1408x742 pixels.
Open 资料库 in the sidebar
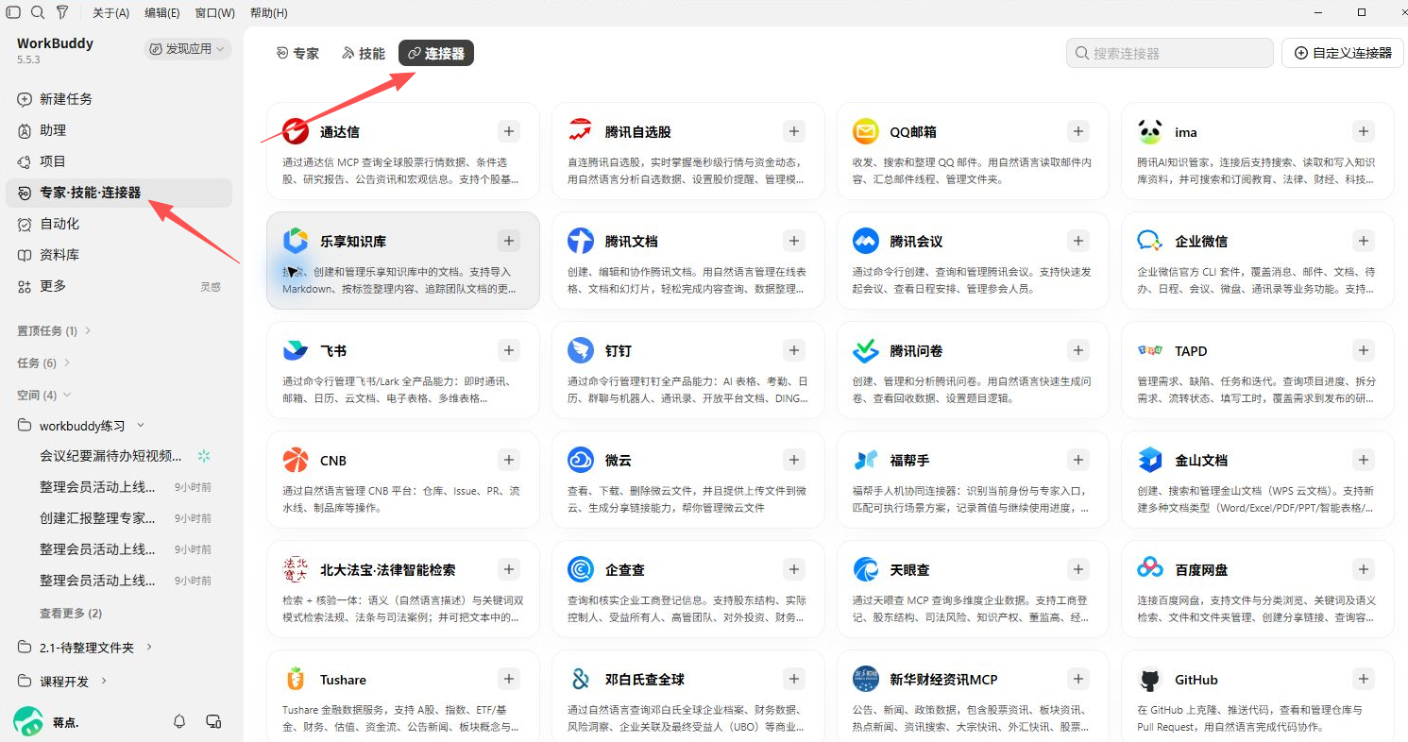click(x=119, y=255)
